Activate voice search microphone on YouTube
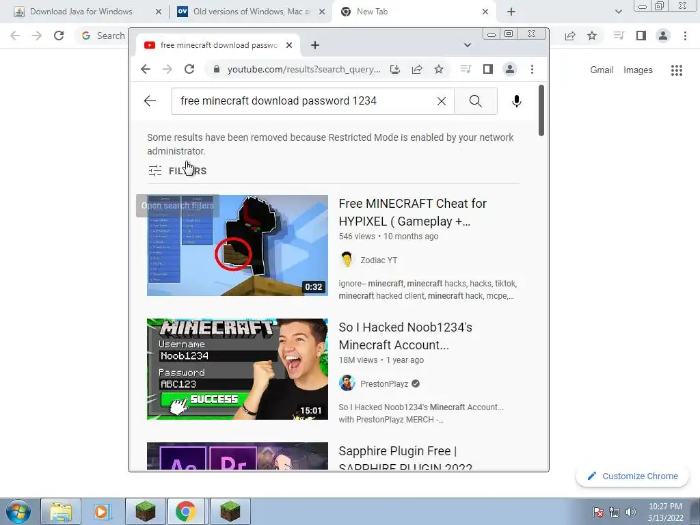This screenshot has width=700, height=525. click(x=517, y=101)
